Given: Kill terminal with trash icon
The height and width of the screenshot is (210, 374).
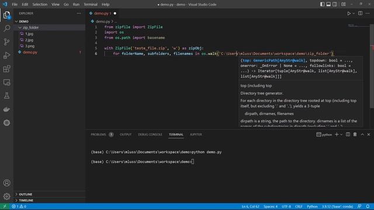Looking at the screenshot, I should pos(355,135).
